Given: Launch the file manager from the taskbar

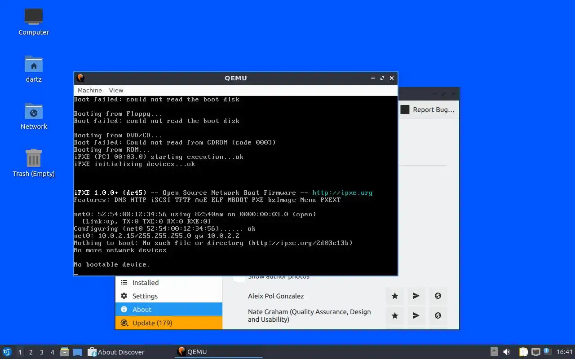Looking at the screenshot, I should click(64, 352).
